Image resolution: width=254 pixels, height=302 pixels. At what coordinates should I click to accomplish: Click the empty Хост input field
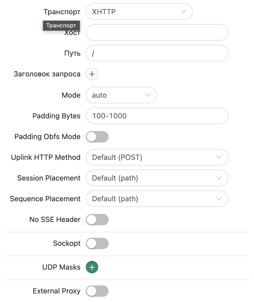[157, 32]
